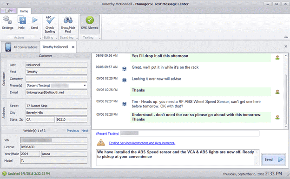Open the application menu button beside Home
290x179 pixels.
pos(8,11)
